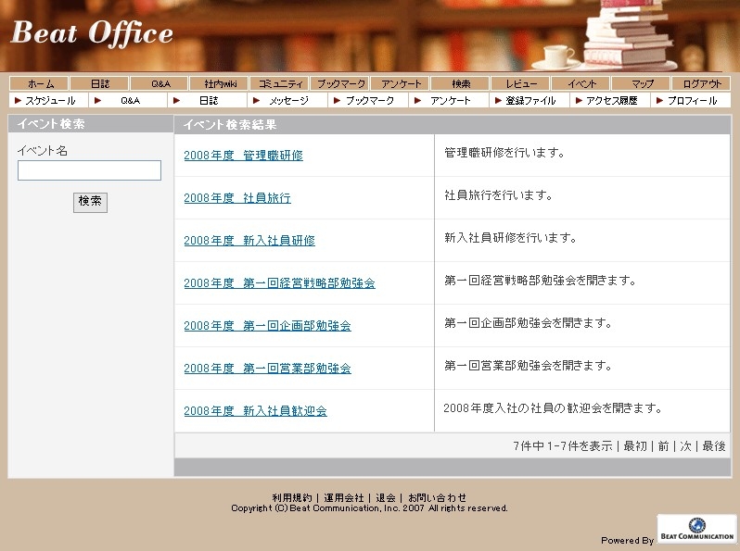Viewport: 740px width, 551px height.
Task: Open スケジュール in the submenu
Action: [49, 100]
